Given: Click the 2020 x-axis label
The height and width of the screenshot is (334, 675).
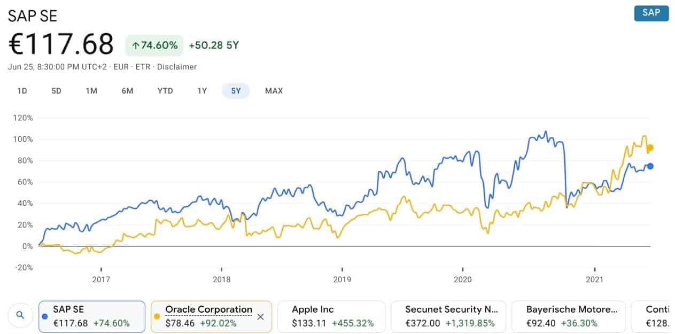Looking at the screenshot, I should pos(462,280).
